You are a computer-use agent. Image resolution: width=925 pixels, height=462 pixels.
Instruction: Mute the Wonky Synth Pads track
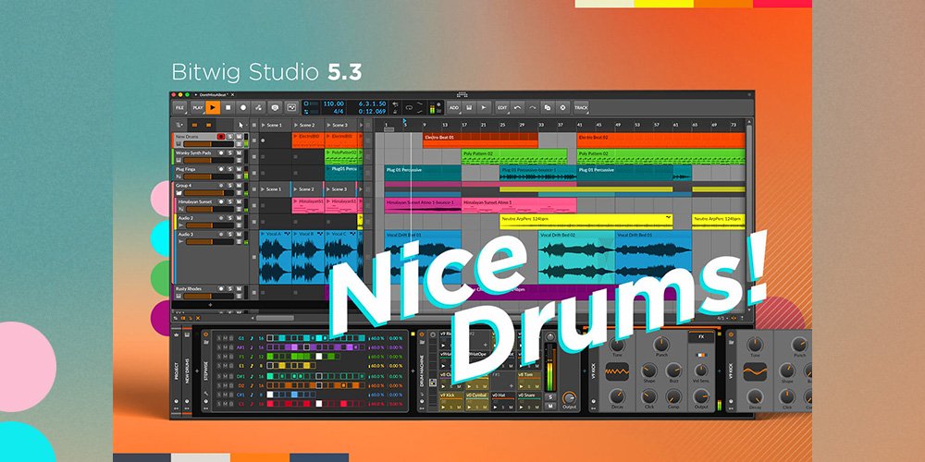(x=239, y=153)
